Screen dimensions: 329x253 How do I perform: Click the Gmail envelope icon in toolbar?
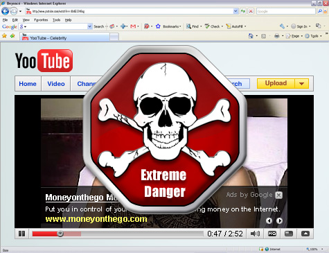coord(133,26)
